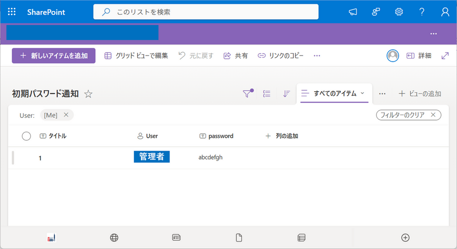Click the 初期パスワード通知 list title
This screenshot has width=457, height=249.
[x=46, y=94]
